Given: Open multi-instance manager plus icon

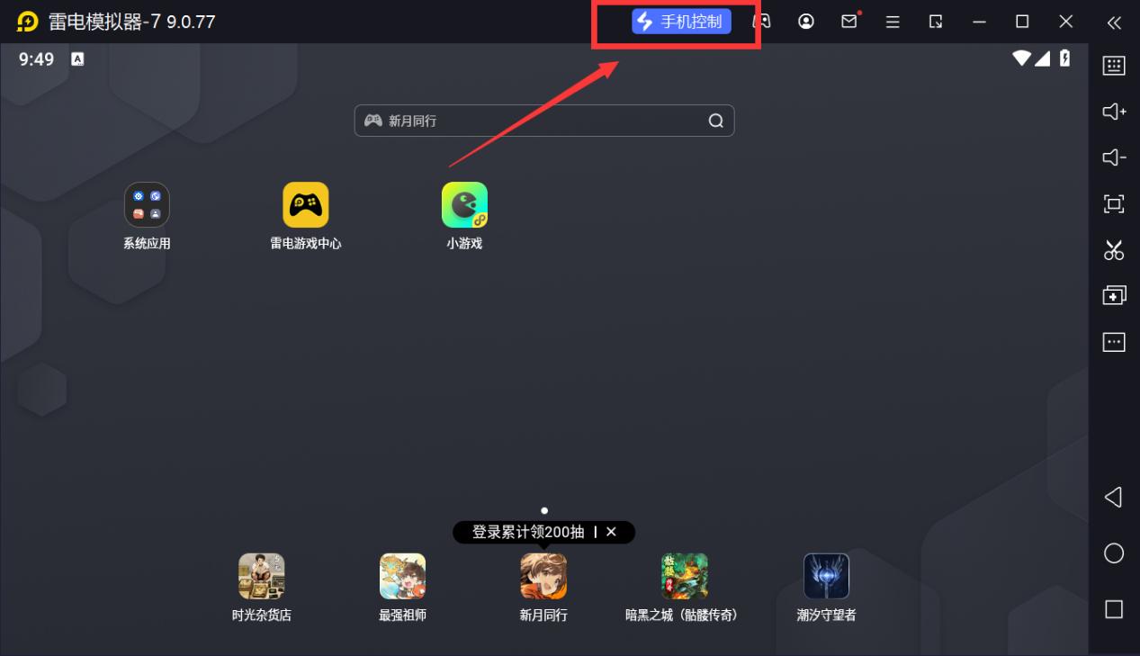Looking at the screenshot, I should [x=1114, y=295].
